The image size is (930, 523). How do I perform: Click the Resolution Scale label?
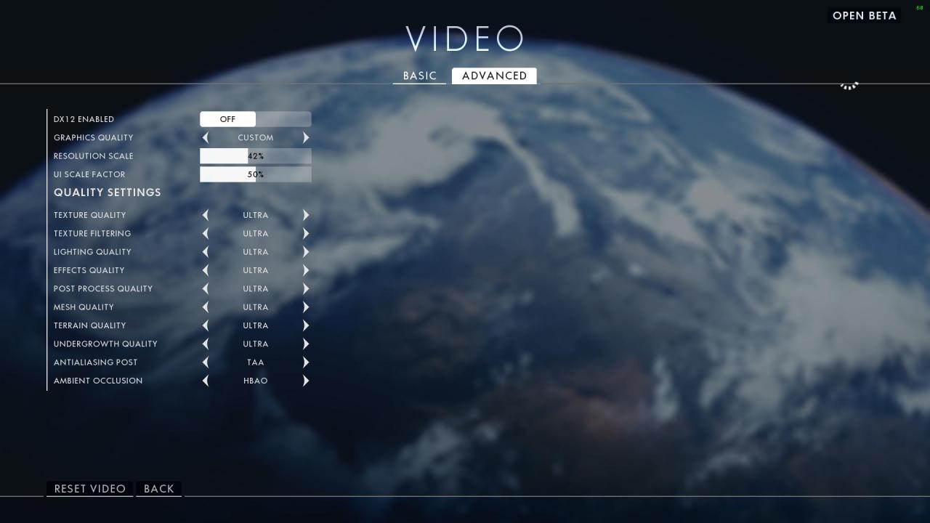94,156
